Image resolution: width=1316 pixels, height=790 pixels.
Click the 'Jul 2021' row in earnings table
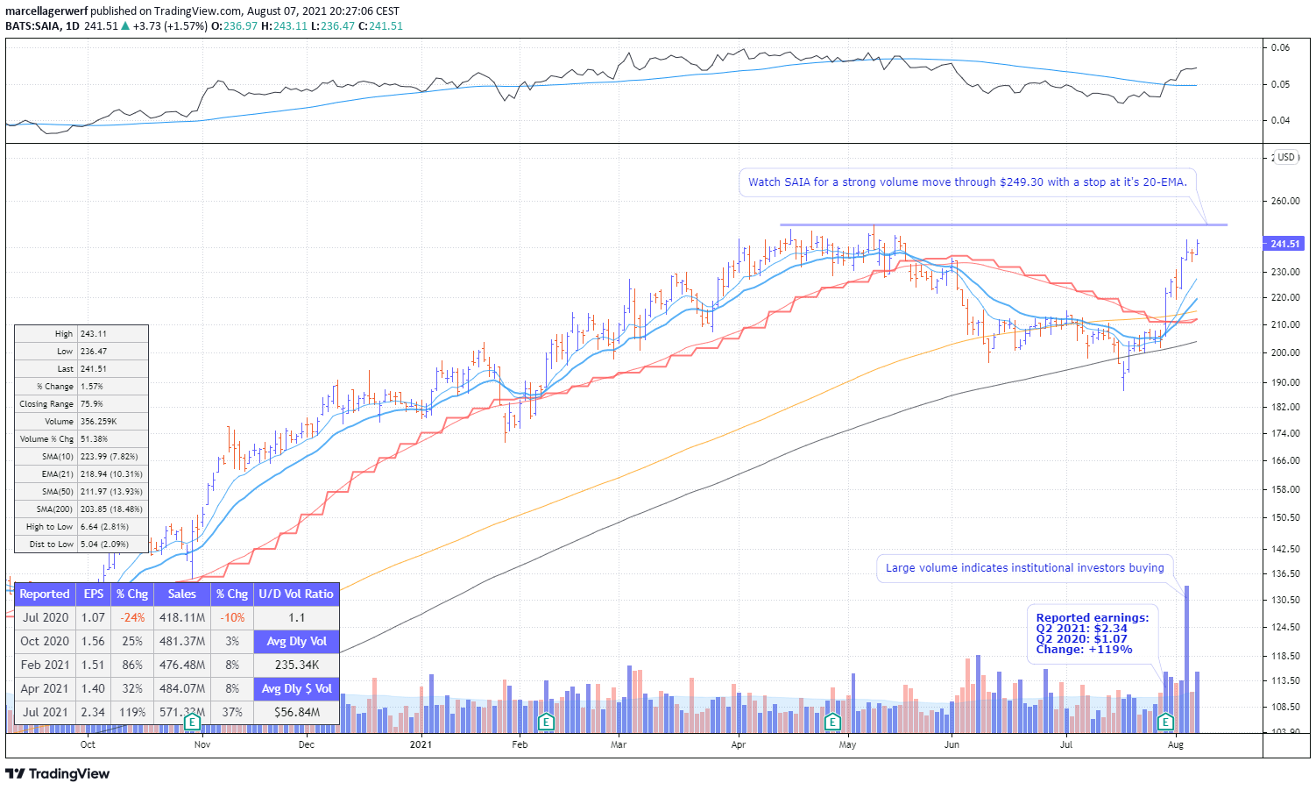click(x=134, y=713)
